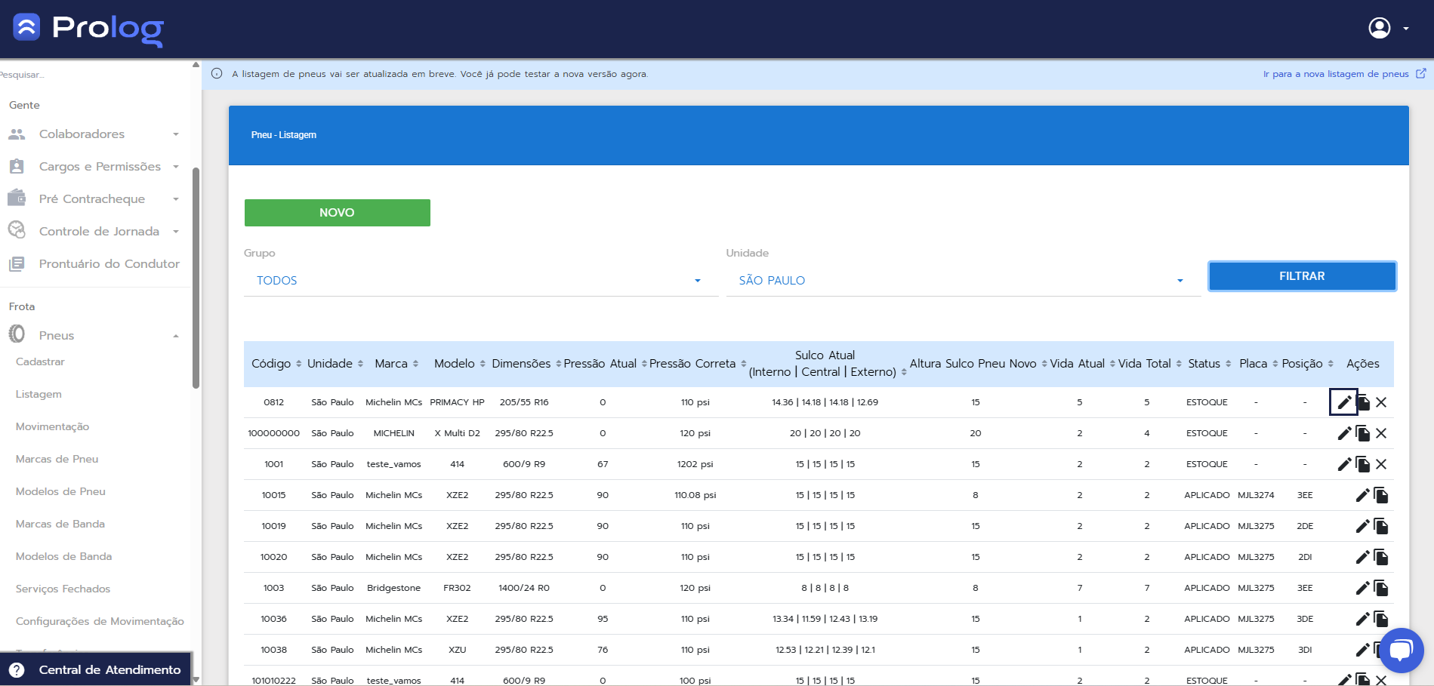The height and width of the screenshot is (686, 1434).
Task: Expand Pré Contracheque menu
Action: point(94,199)
